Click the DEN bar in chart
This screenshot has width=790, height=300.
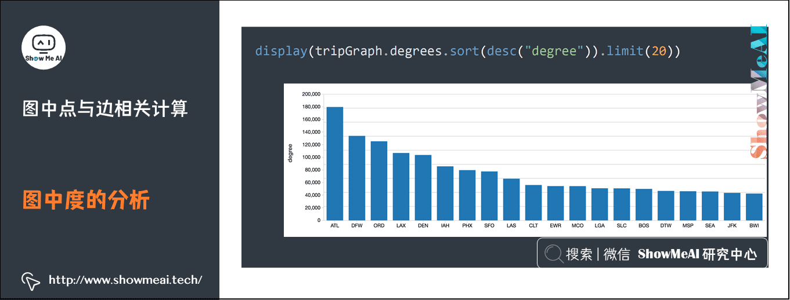[423, 188]
